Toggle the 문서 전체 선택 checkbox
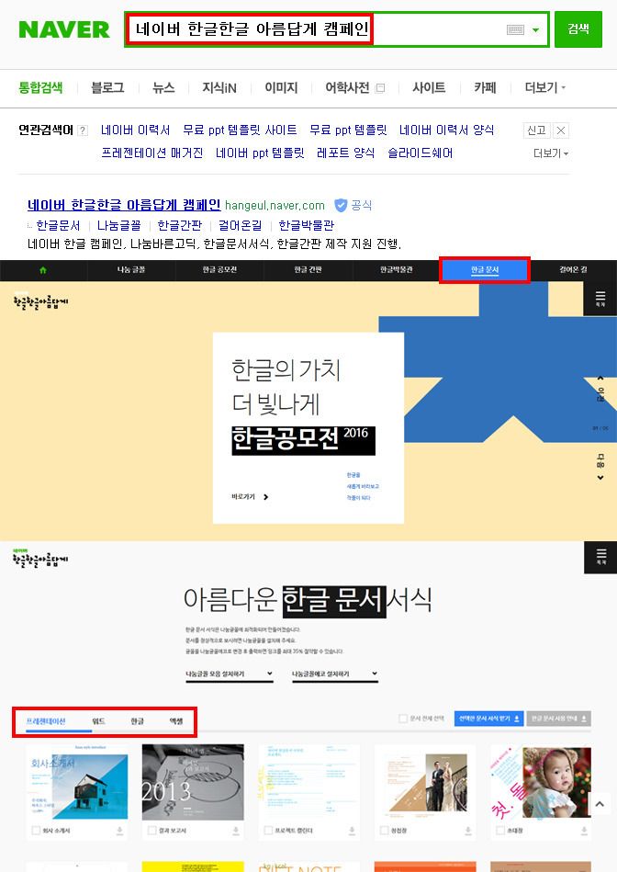The height and width of the screenshot is (872, 617). tap(403, 719)
